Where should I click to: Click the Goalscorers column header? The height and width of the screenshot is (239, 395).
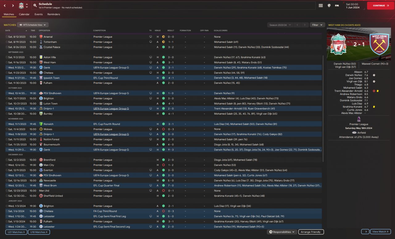tap(221, 31)
